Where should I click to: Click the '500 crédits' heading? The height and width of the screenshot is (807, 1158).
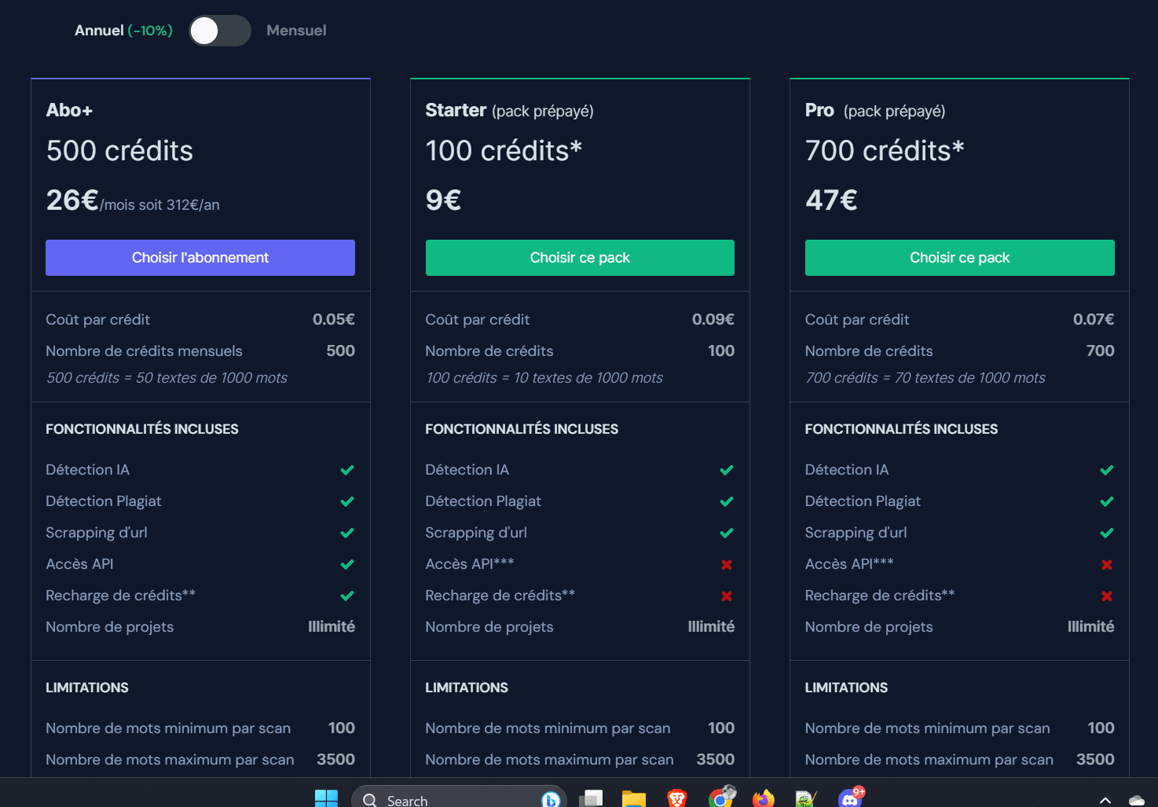[119, 150]
